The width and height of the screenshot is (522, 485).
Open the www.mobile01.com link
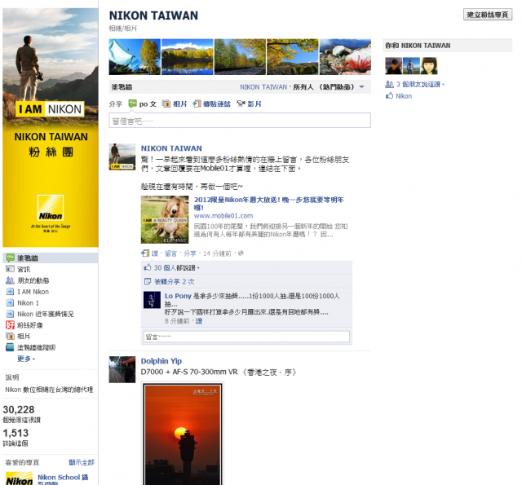[x=223, y=215]
